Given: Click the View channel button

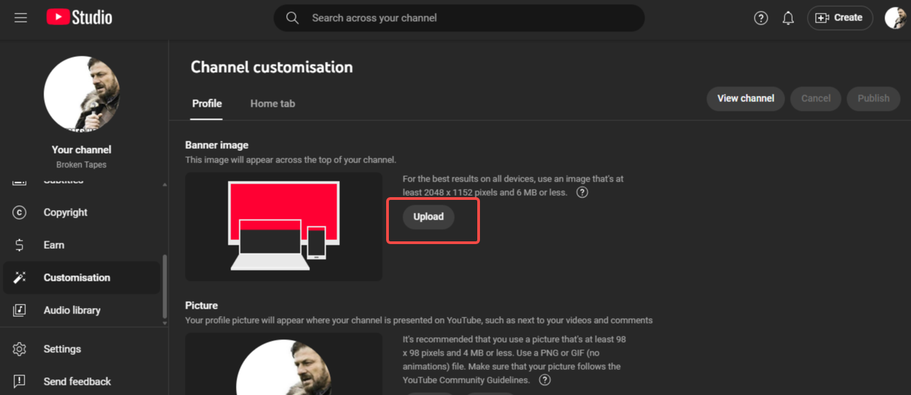Looking at the screenshot, I should coord(745,98).
